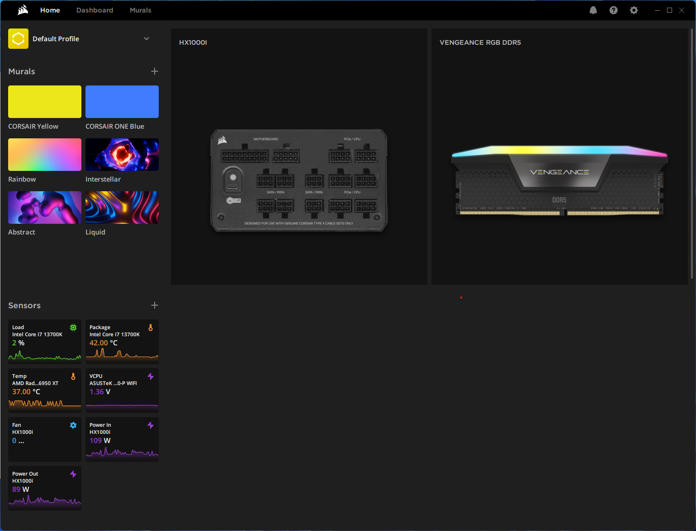Screen dimensions: 696x531
Task: Close the iCUE window
Action: click(x=682, y=10)
